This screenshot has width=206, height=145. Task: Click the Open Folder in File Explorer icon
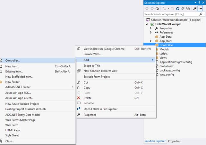point(79,109)
